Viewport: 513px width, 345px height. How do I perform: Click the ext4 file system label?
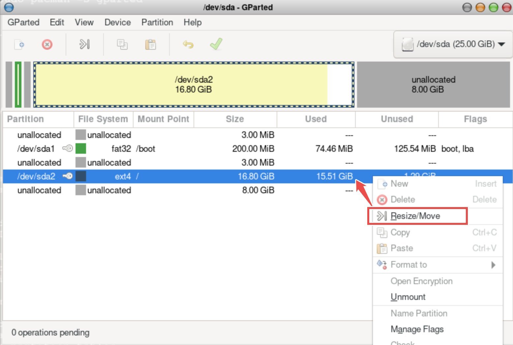click(123, 176)
